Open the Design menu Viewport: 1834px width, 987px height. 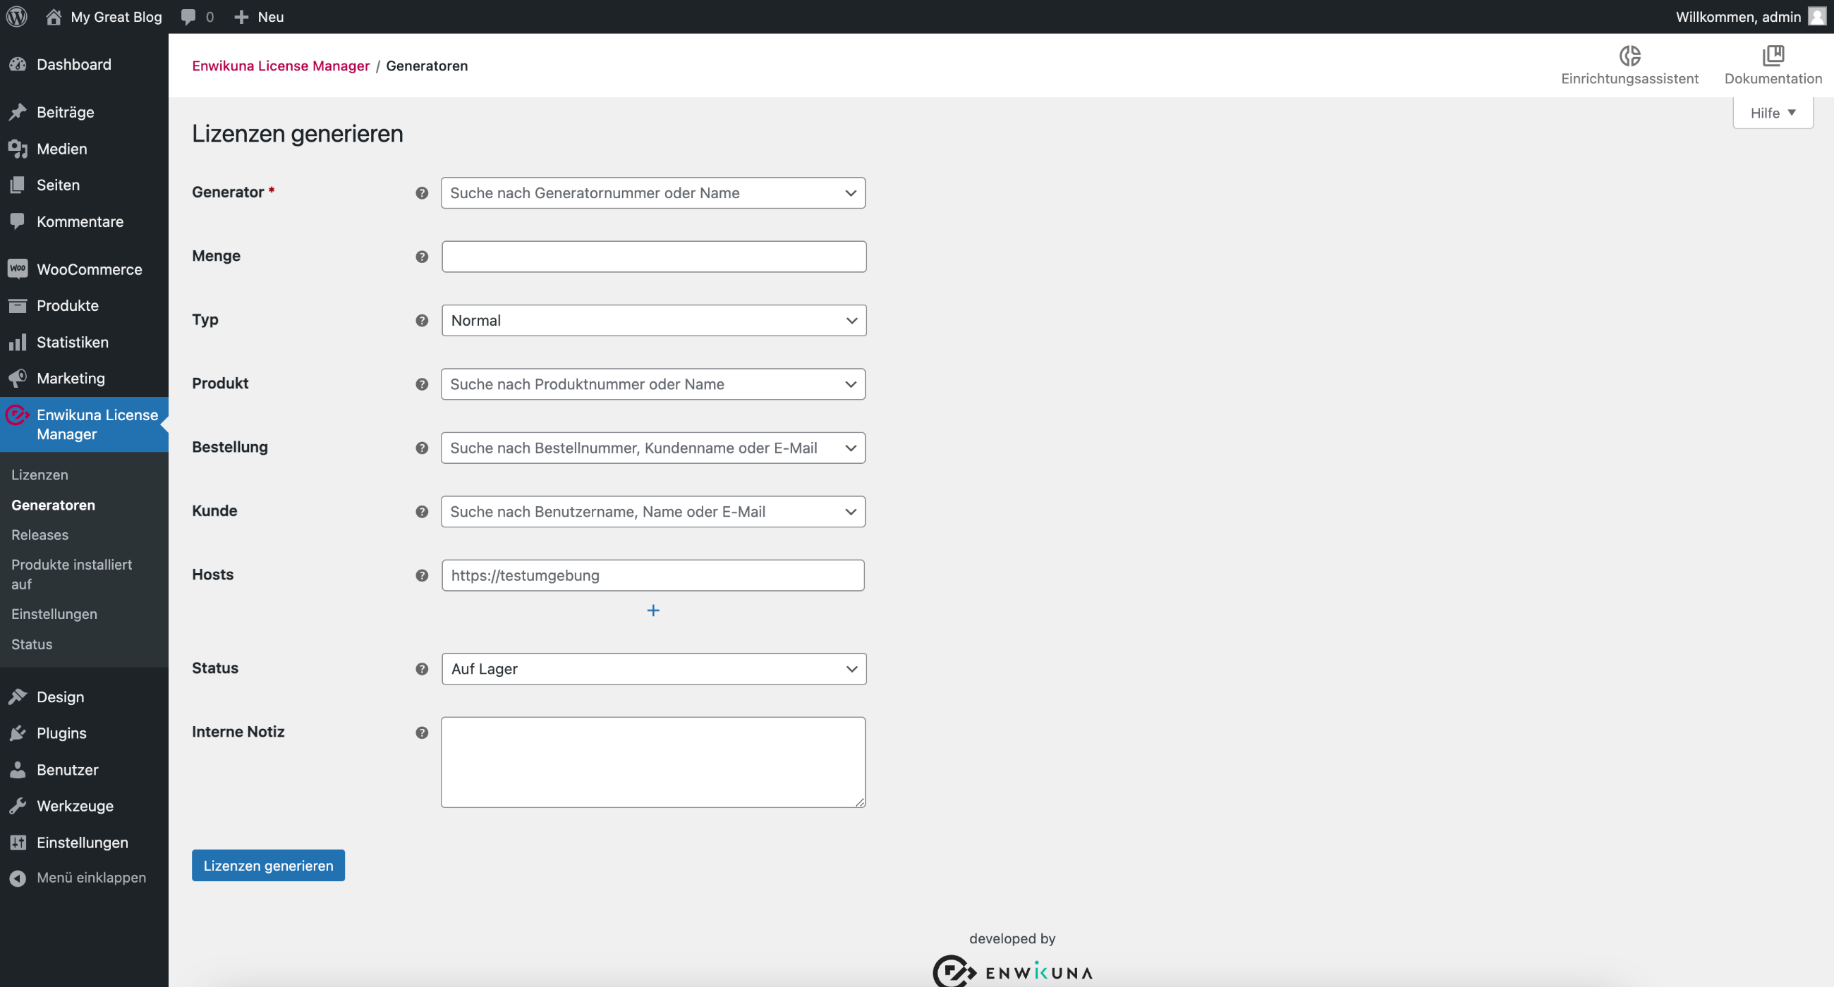tap(61, 697)
